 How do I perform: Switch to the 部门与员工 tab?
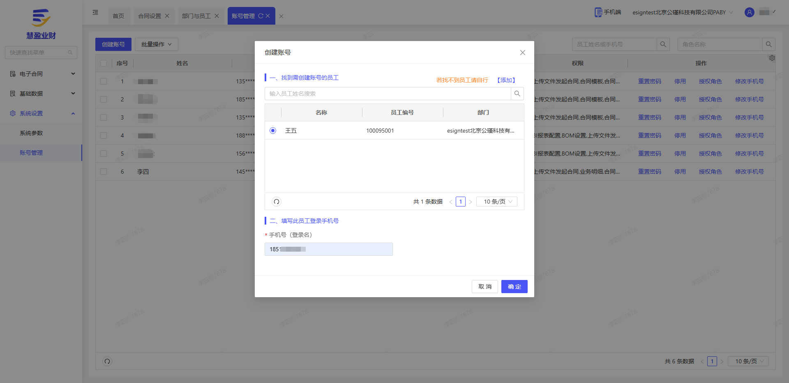[x=196, y=16]
